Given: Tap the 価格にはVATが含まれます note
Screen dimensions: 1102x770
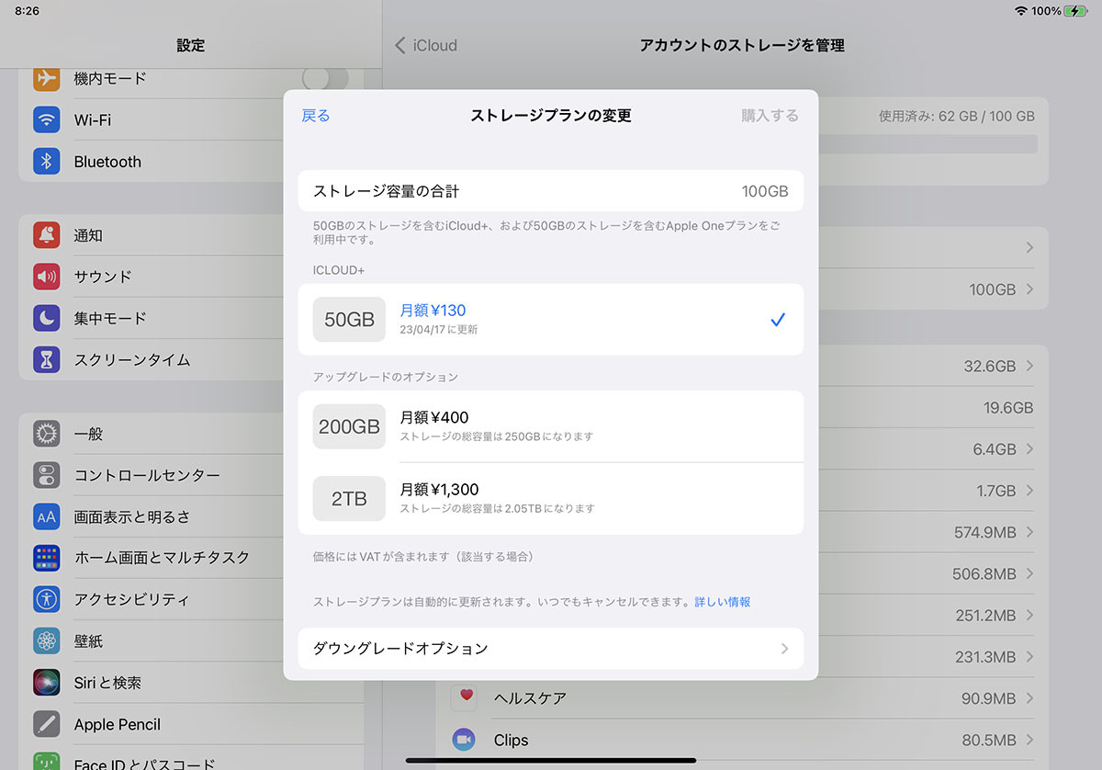Looking at the screenshot, I should point(423,557).
